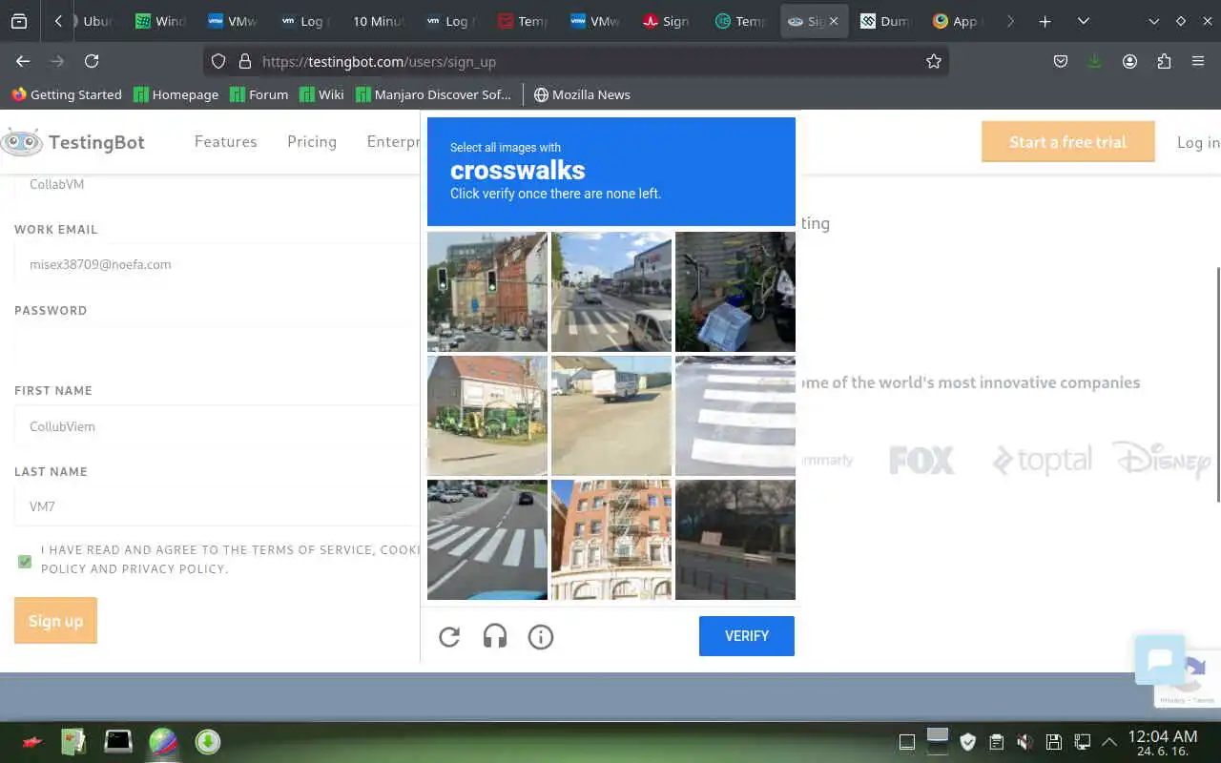The image size is (1221, 763).
Task: Select the house with green tractors tile
Action: point(487,416)
